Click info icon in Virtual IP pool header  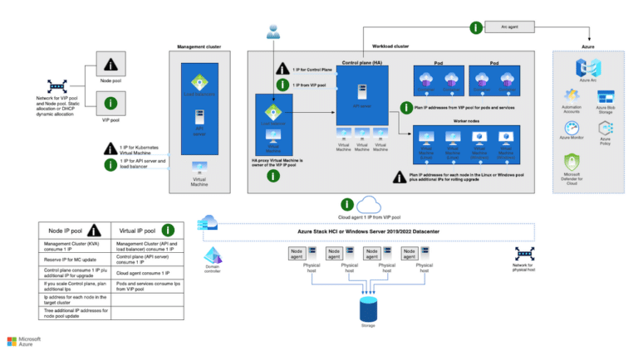168,231
